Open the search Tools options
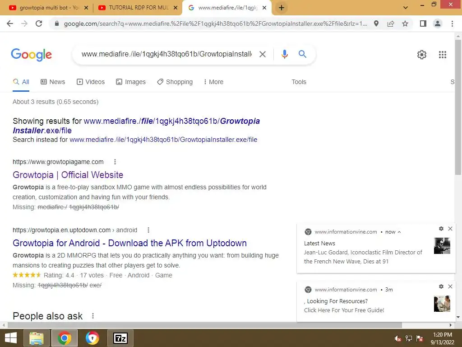 click(299, 82)
